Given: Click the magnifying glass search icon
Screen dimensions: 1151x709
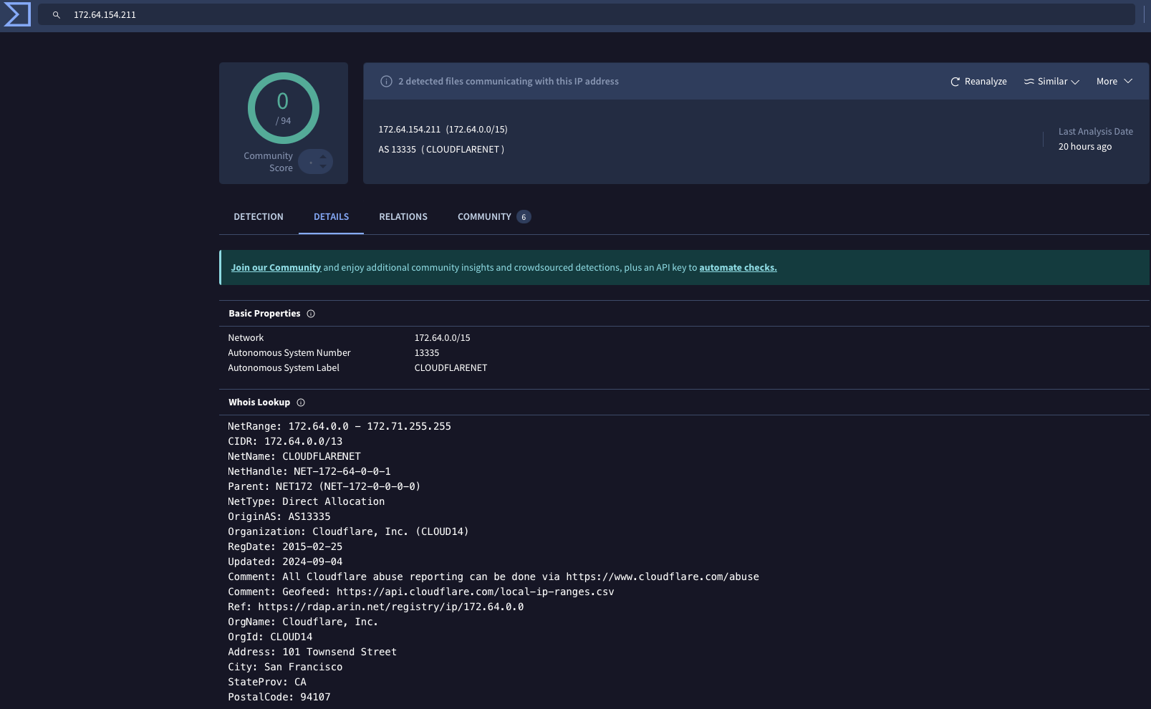Looking at the screenshot, I should coord(57,15).
